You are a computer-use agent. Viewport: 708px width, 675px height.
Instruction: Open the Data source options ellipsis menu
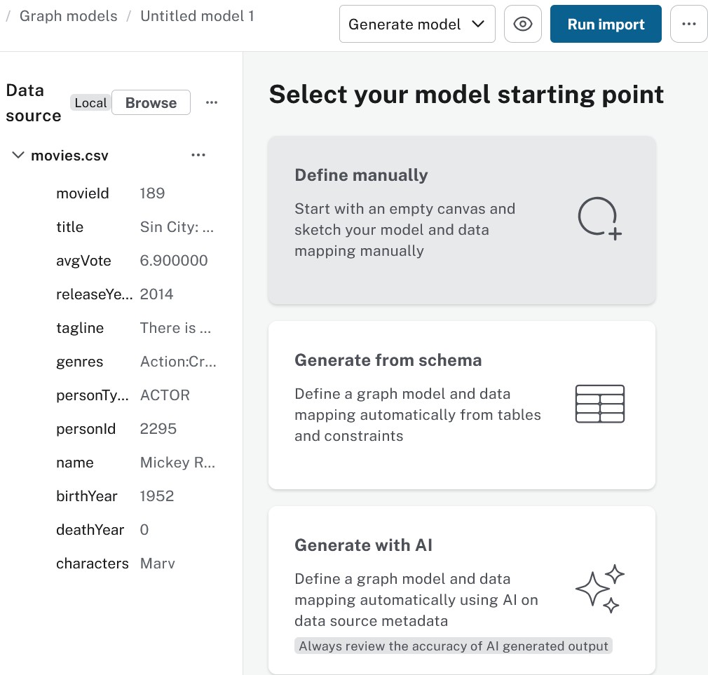point(212,102)
